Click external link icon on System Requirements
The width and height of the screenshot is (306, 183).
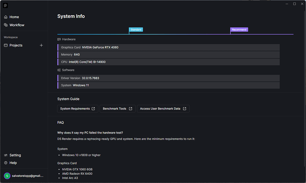(93, 108)
